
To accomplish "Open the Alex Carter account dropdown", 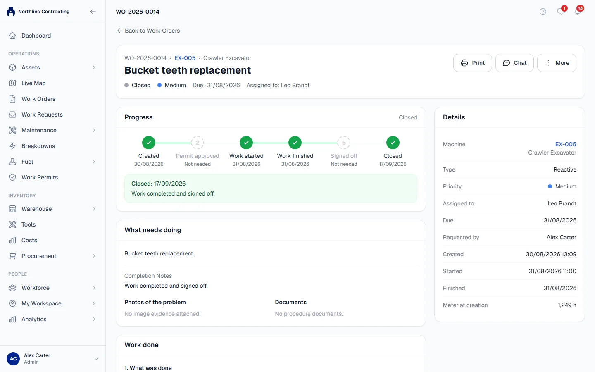I will [x=96, y=359].
